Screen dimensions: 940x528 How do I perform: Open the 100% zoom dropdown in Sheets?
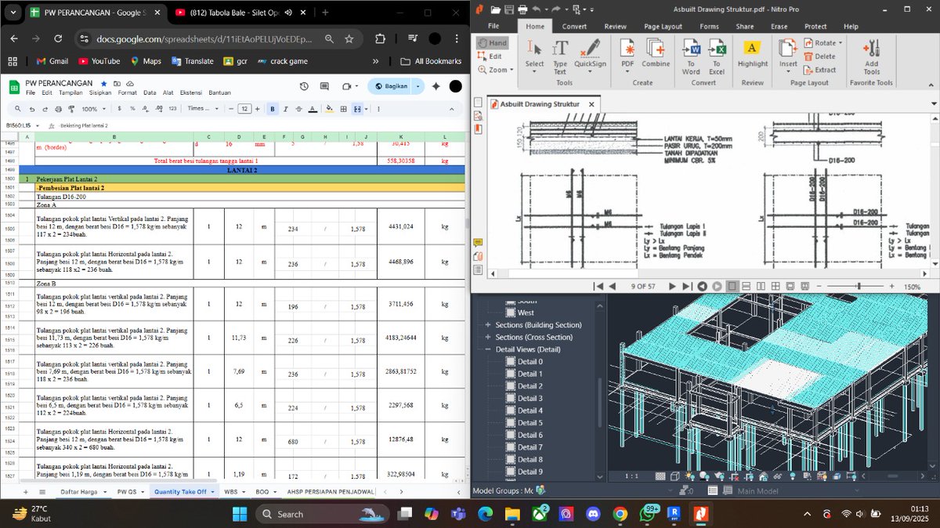tap(93, 109)
